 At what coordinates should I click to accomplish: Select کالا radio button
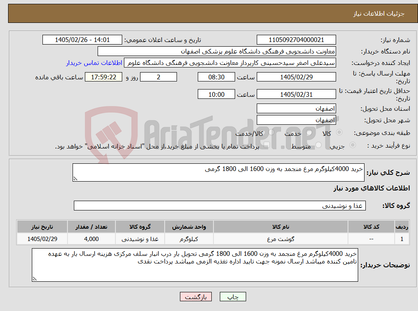pyautogui.click(x=339, y=132)
